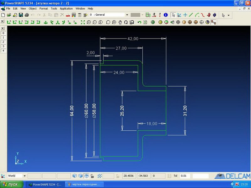The image size is (251, 188).
Task: Click the red Curve tool icon
Action: [x=203, y=15]
